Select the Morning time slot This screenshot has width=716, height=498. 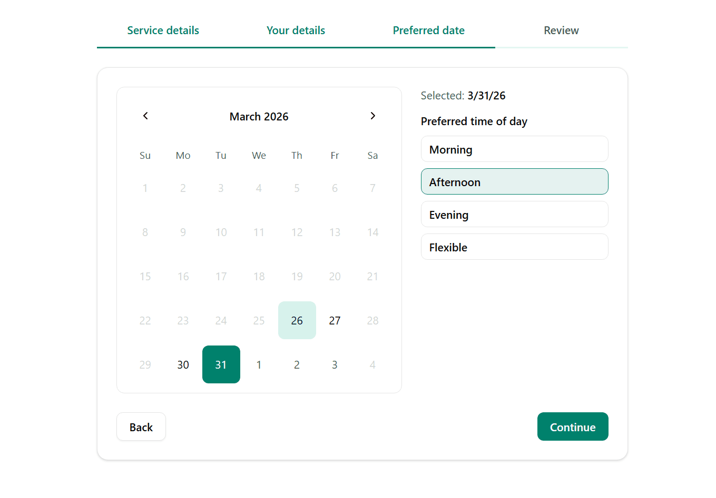[514, 149]
